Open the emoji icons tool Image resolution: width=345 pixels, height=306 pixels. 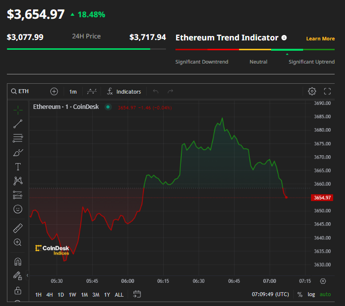[18, 209]
